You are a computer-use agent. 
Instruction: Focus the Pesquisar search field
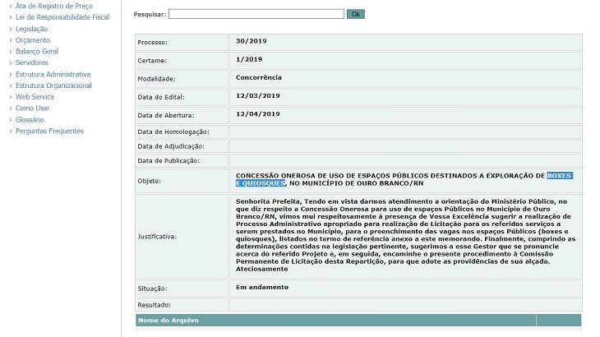click(256, 14)
